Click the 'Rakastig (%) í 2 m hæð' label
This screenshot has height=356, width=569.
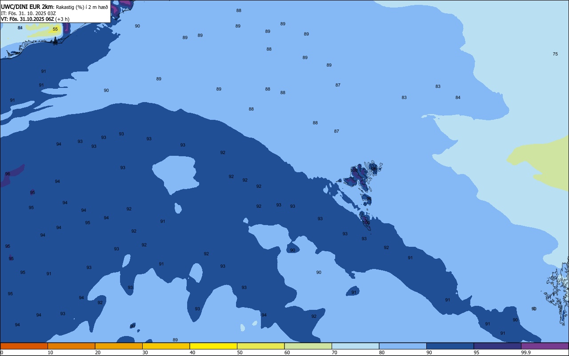point(82,7)
